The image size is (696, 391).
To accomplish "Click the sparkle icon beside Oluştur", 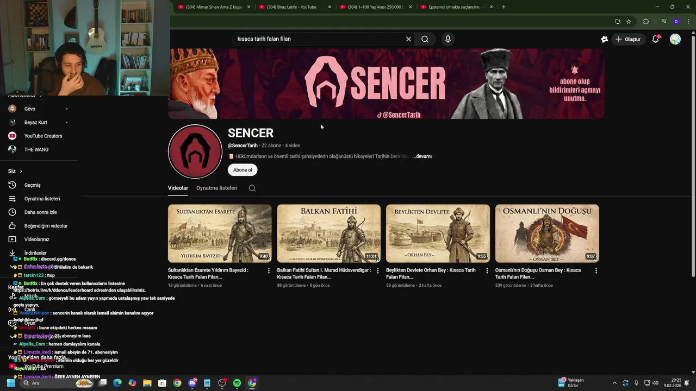I will pos(604,39).
